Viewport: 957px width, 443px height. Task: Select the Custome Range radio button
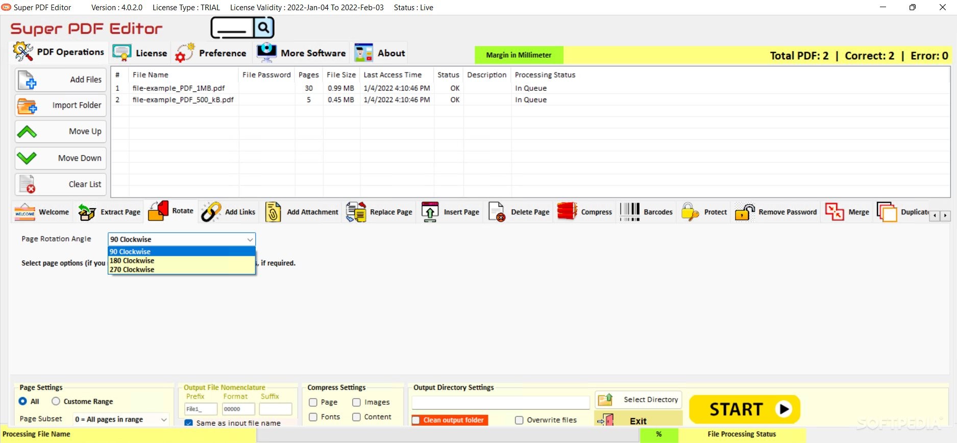point(56,401)
